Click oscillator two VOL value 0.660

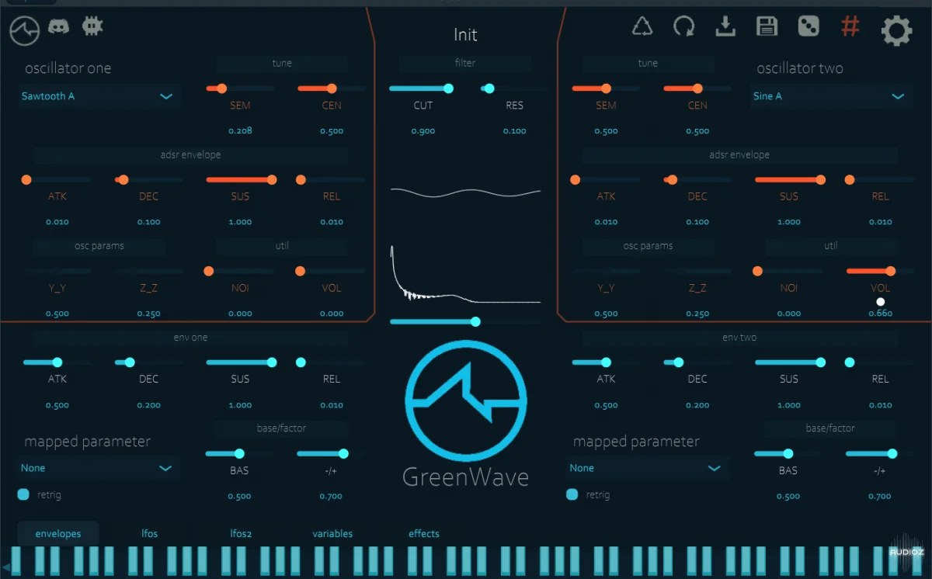coord(880,314)
